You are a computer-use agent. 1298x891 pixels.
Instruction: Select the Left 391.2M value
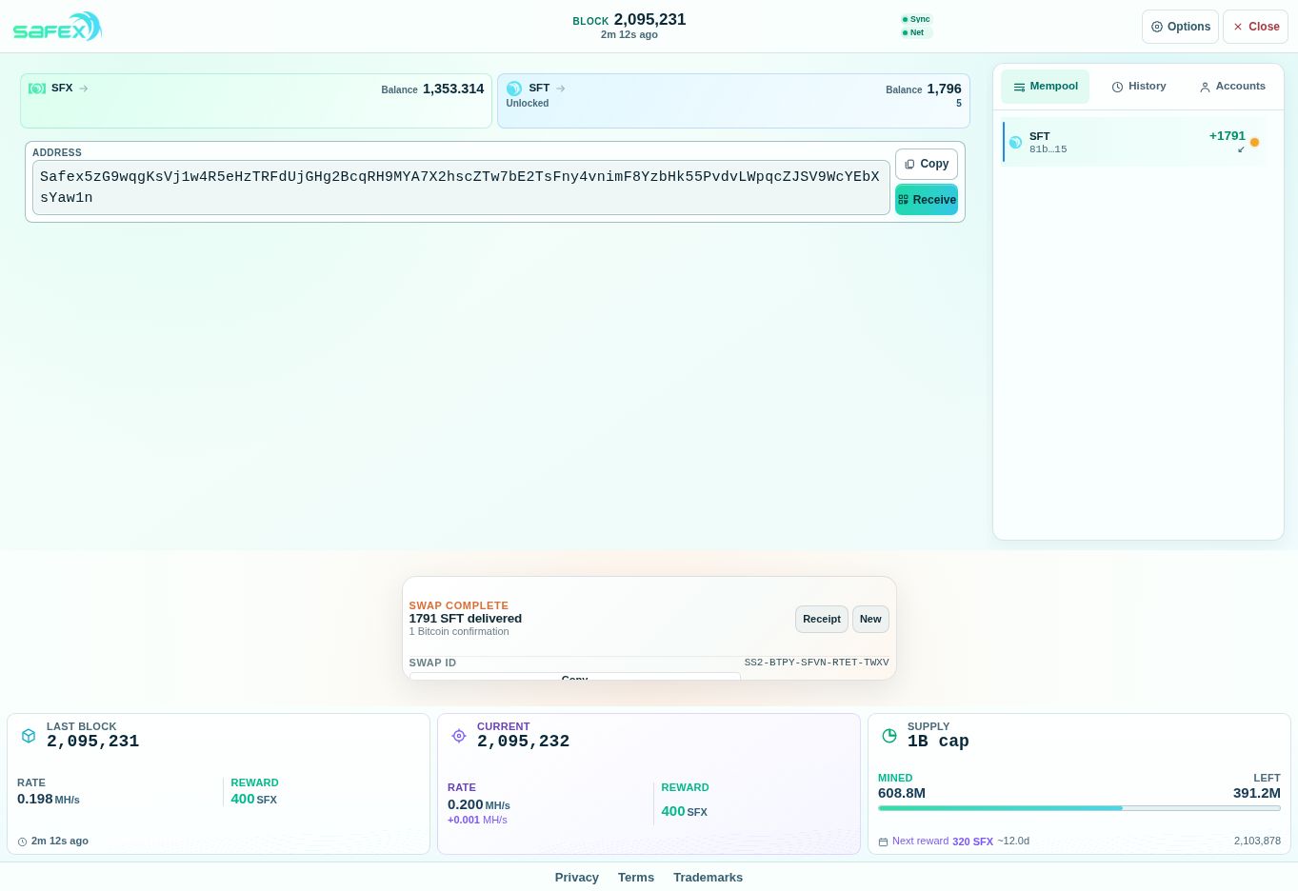pyautogui.click(x=1257, y=793)
